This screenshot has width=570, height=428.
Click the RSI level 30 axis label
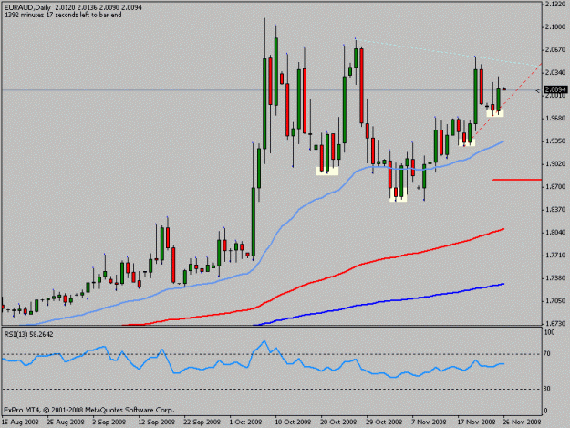click(x=547, y=389)
